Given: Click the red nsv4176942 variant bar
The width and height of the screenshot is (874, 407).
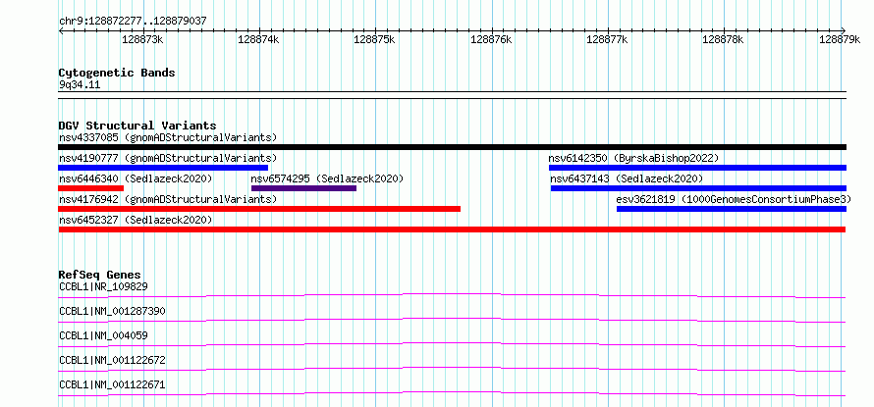Looking at the screenshot, I should [259, 209].
